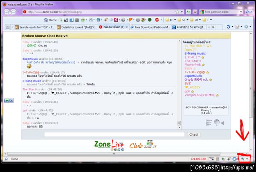Click the browser forward button

coord(13,12)
